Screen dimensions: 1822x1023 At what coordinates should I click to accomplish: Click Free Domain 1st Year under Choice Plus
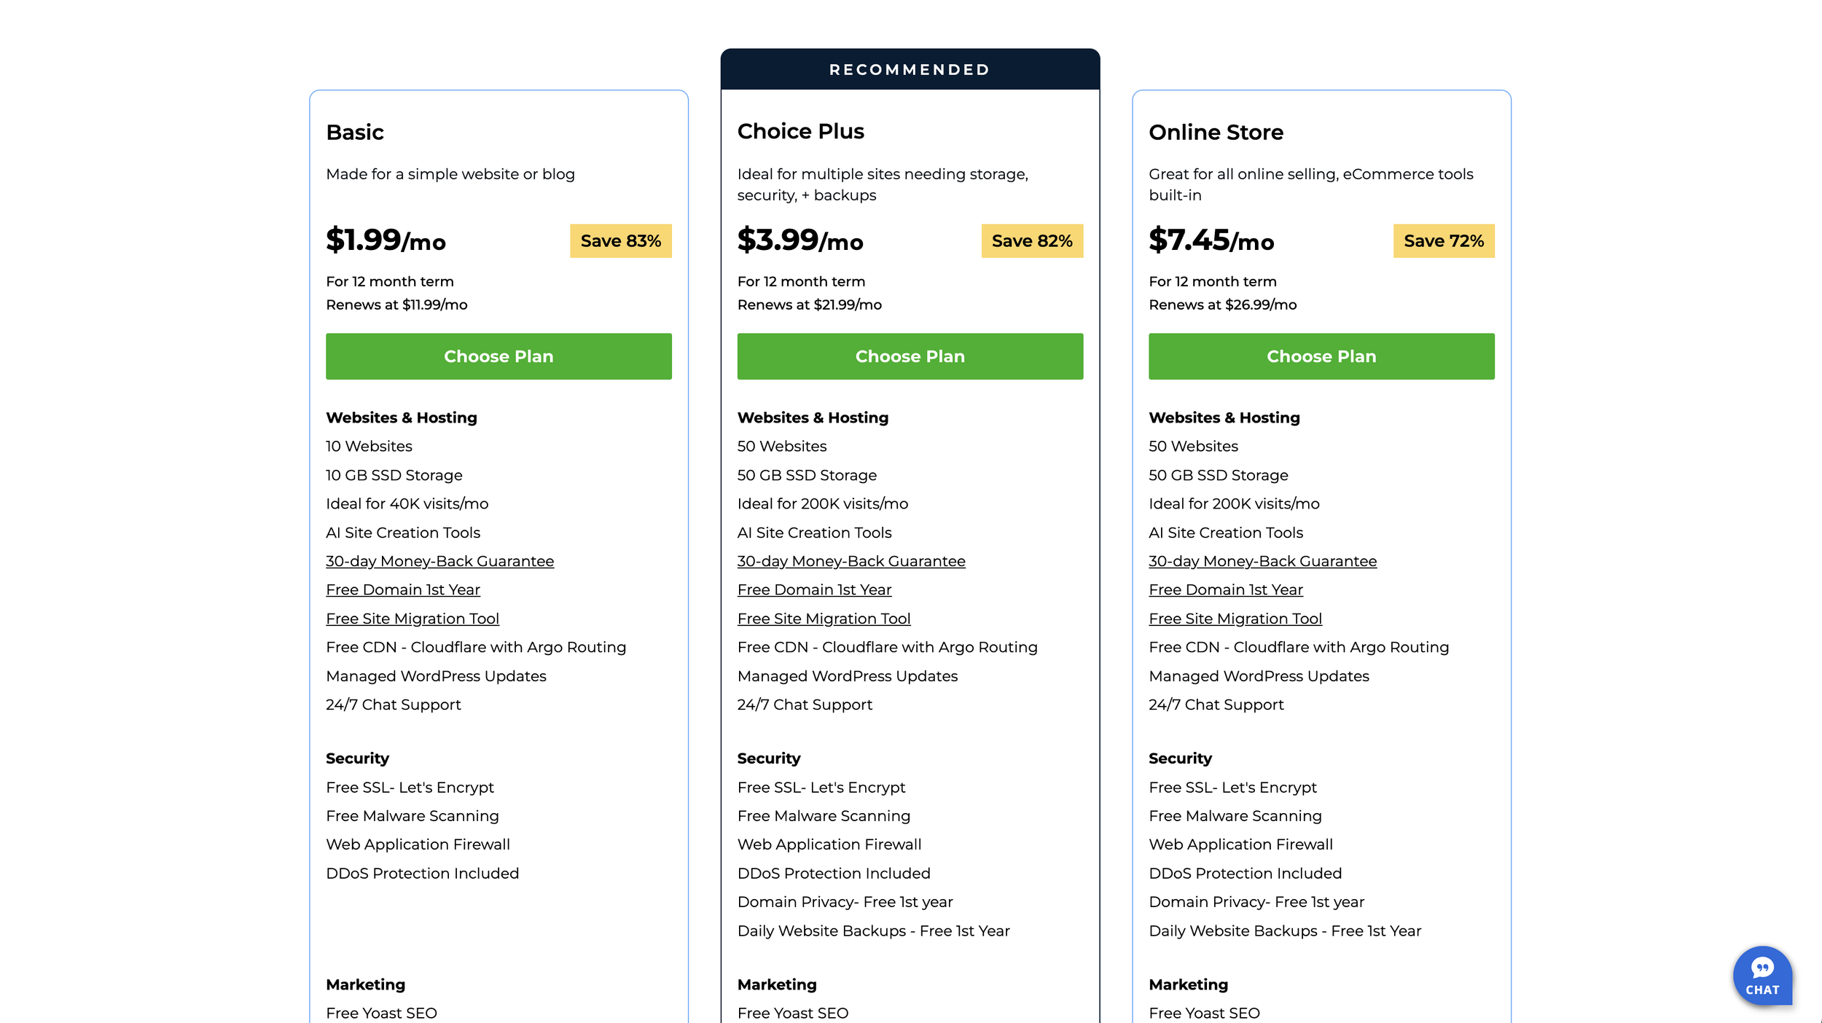[814, 589]
